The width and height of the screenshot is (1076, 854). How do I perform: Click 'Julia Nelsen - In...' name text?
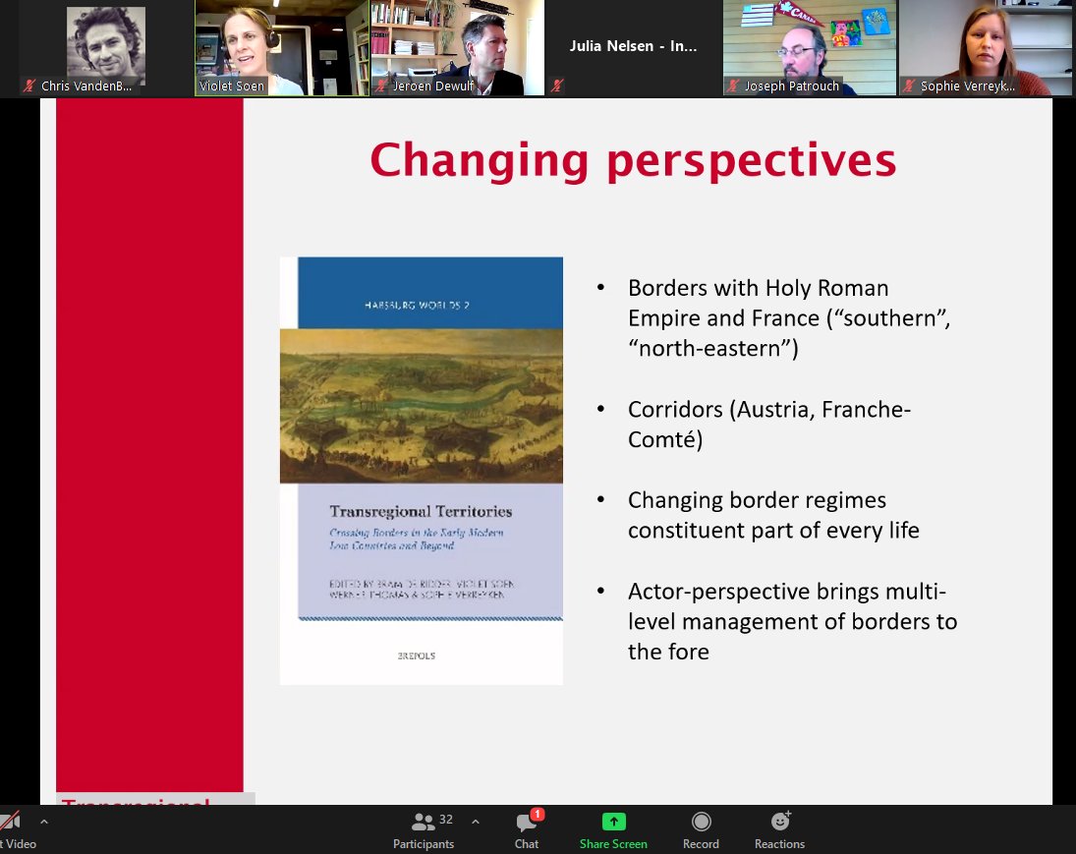click(x=633, y=46)
